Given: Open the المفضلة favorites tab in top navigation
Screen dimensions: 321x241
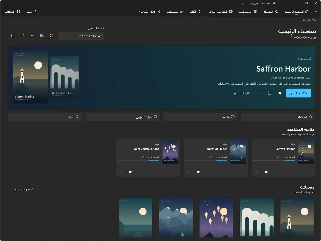Looking at the screenshot, I should tap(271, 12).
